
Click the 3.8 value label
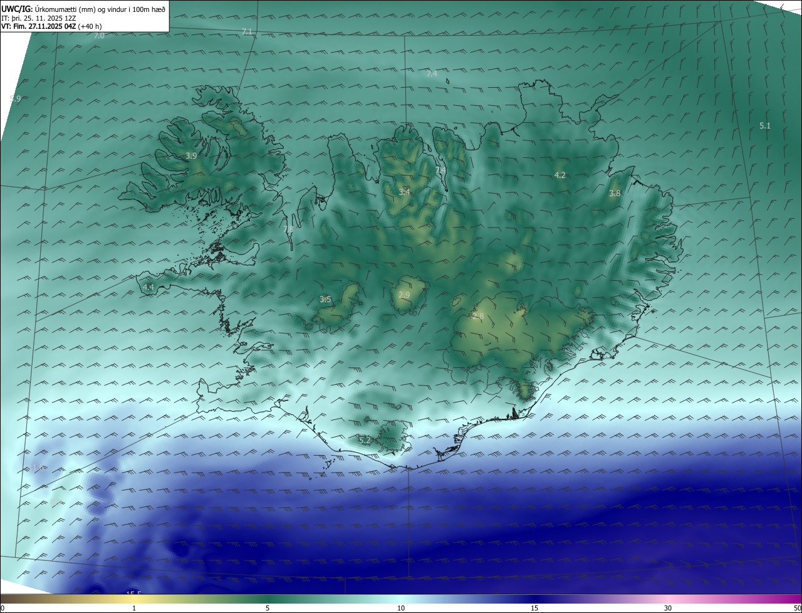615,194
